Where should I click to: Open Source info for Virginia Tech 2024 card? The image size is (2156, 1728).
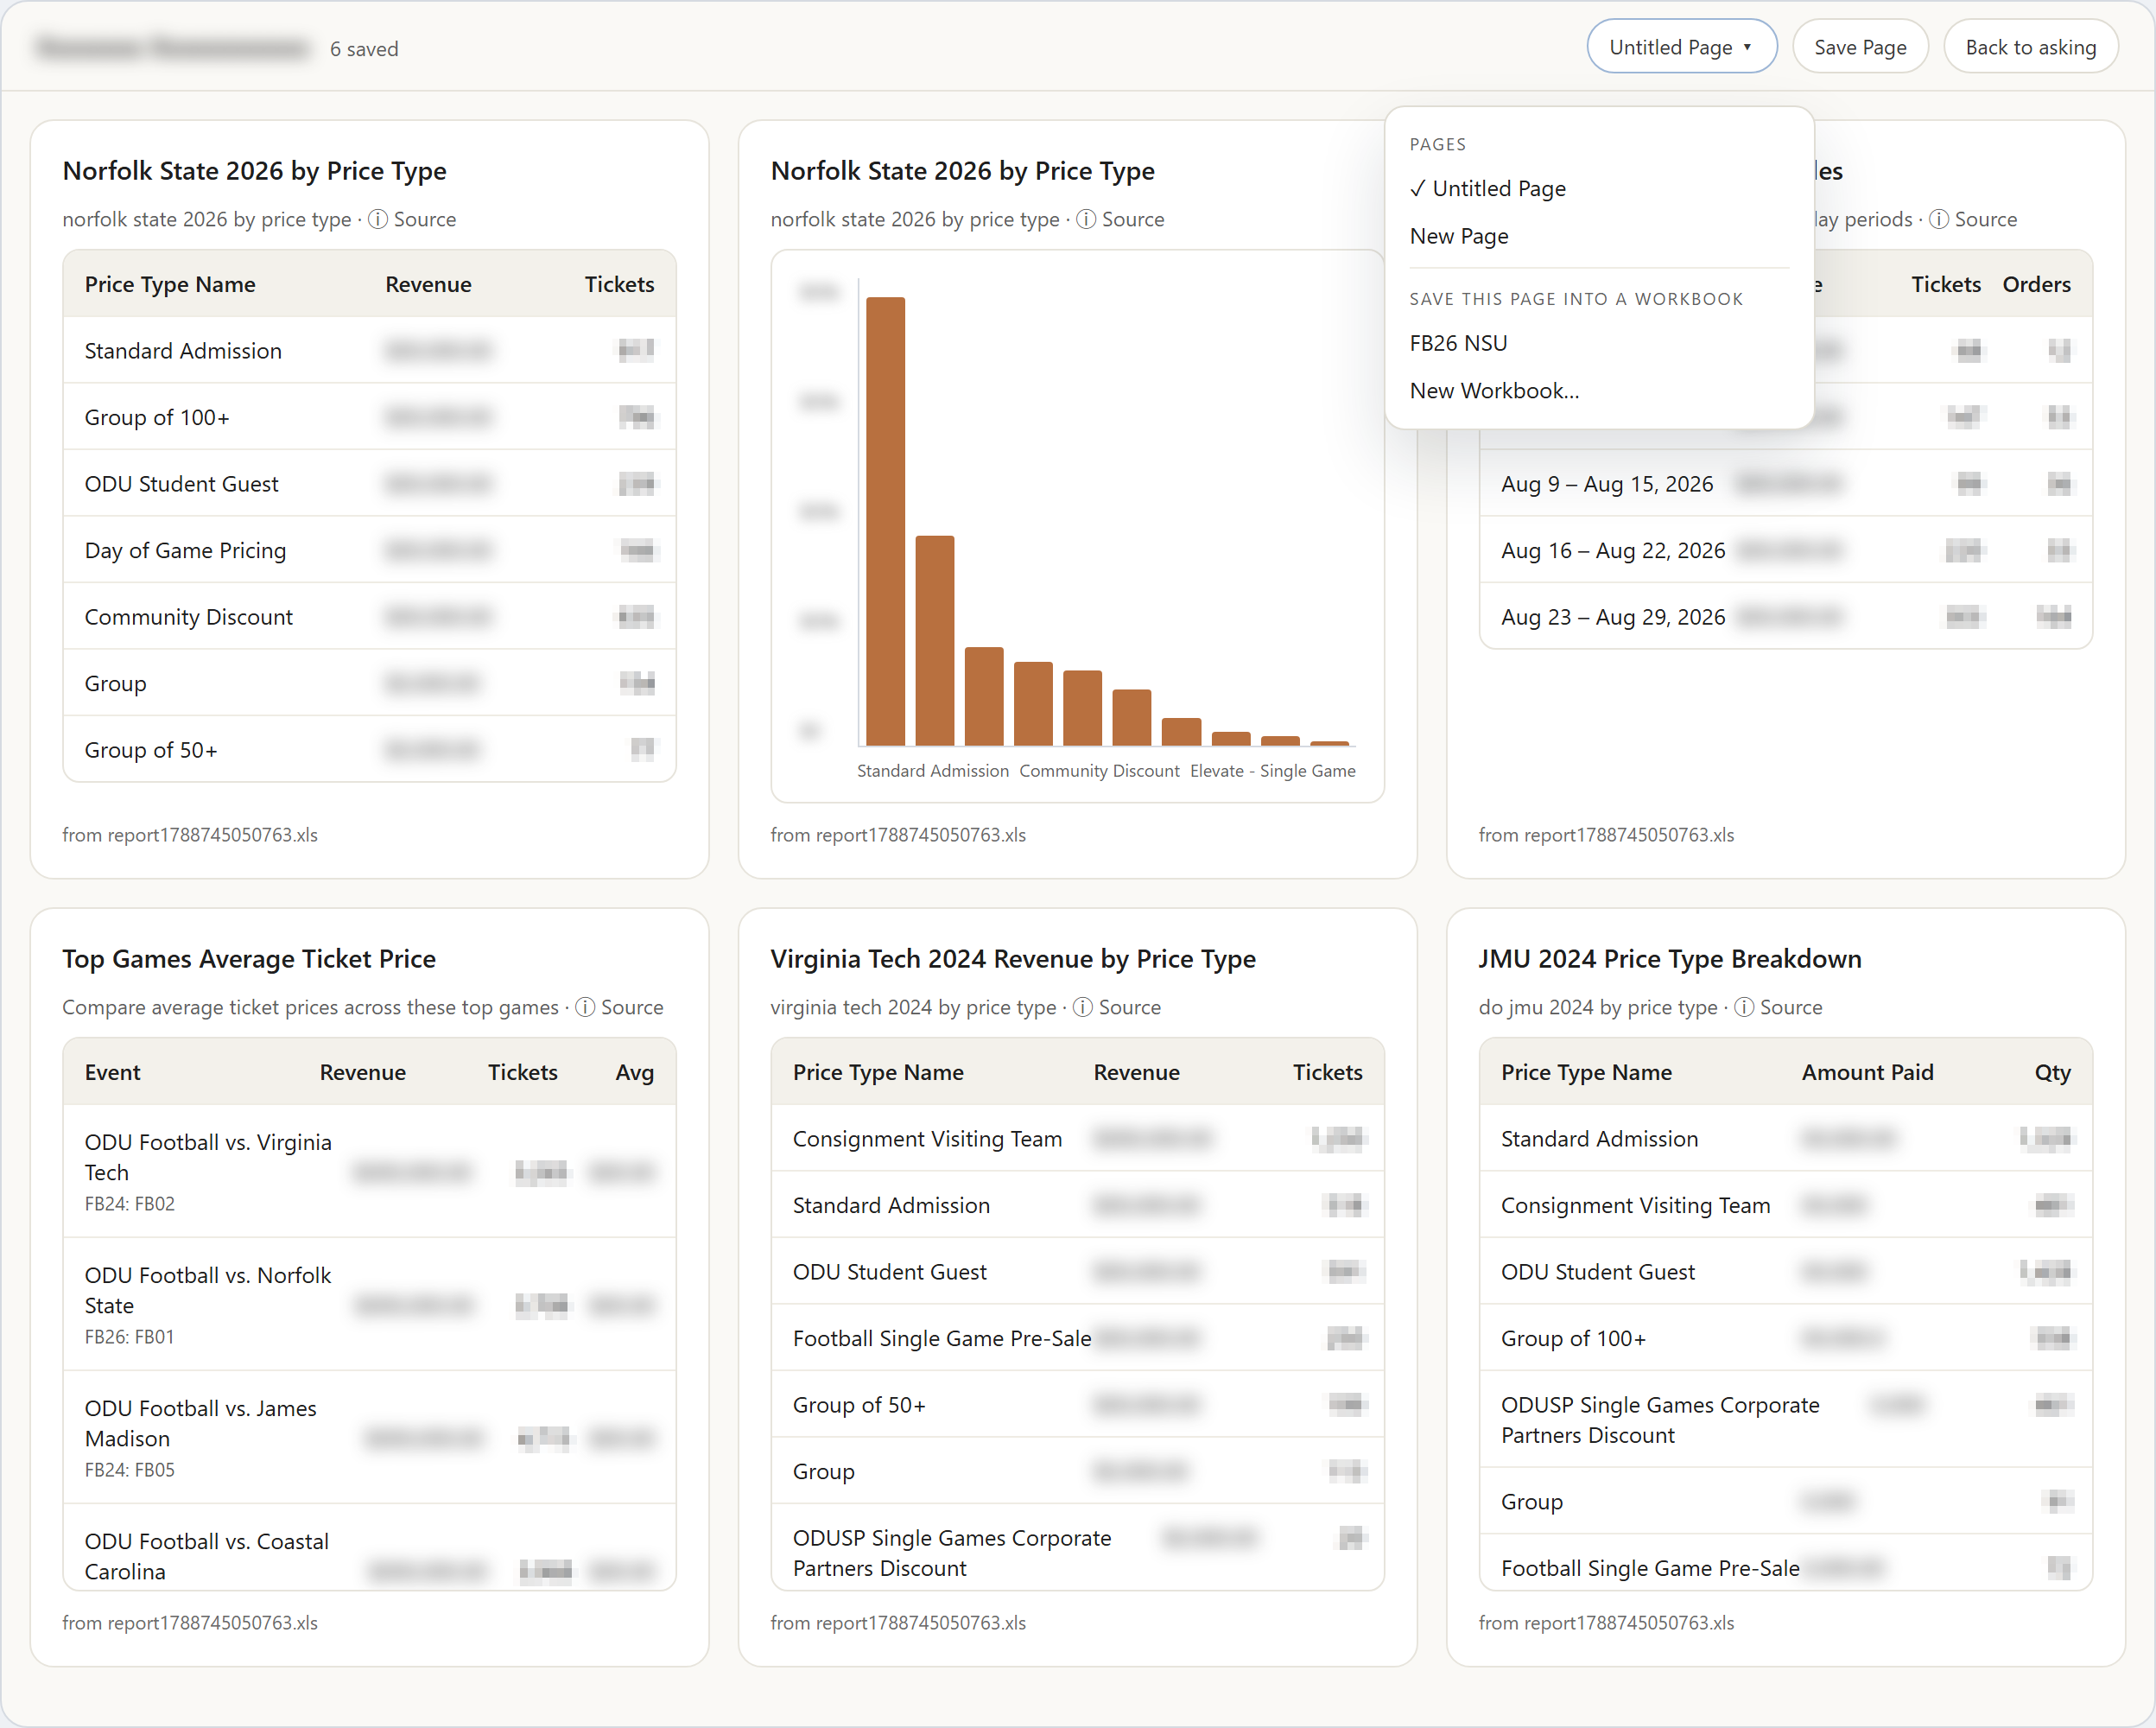click(1118, 1007)
